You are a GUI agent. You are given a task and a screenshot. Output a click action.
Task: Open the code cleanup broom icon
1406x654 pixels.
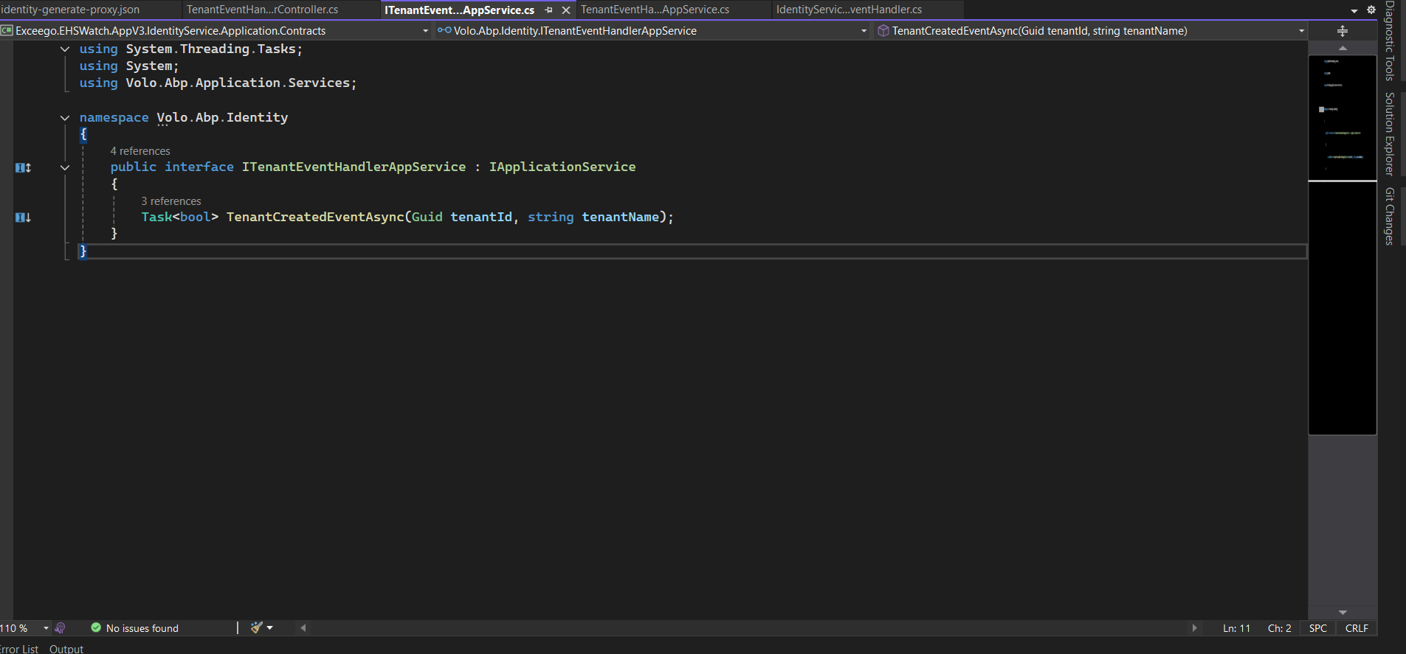tap(257, 627)
